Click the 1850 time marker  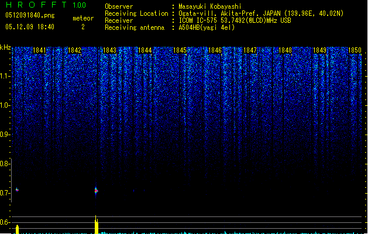click(355, 50)
